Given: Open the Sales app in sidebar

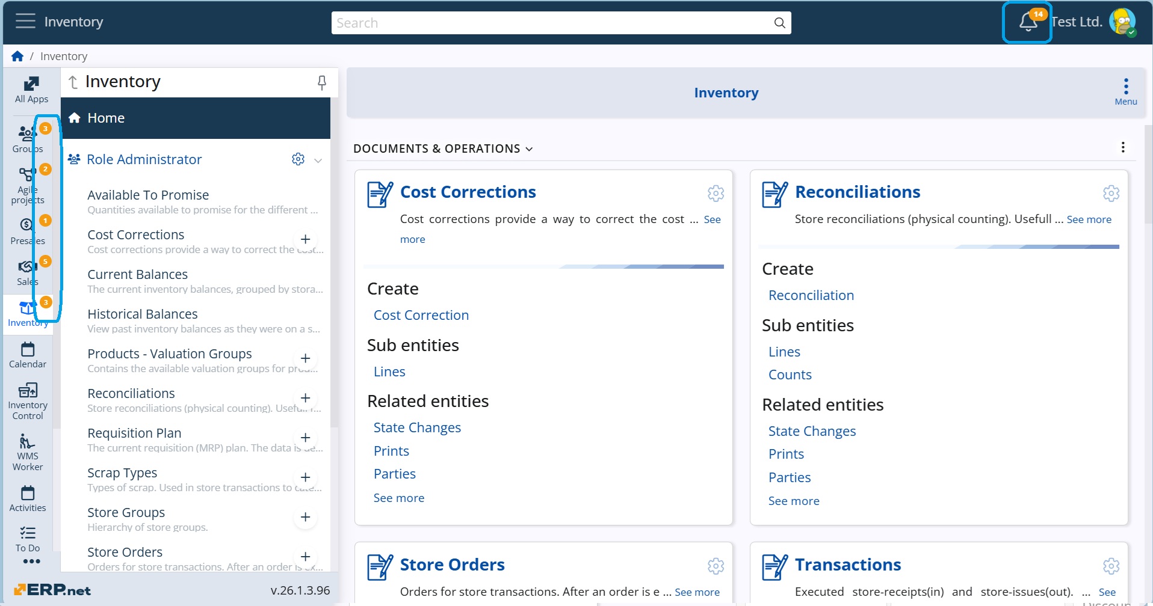Looking at the screenshot, I should pyautogui.click(x=28, y=272).
